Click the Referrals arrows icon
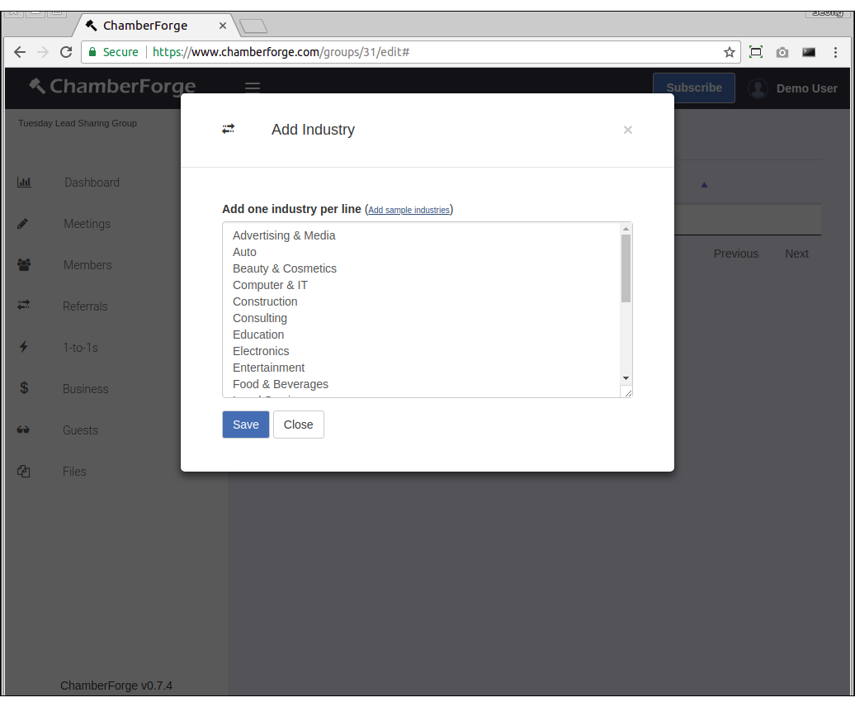This screenshot has width=855, height=707. [23, 306]
